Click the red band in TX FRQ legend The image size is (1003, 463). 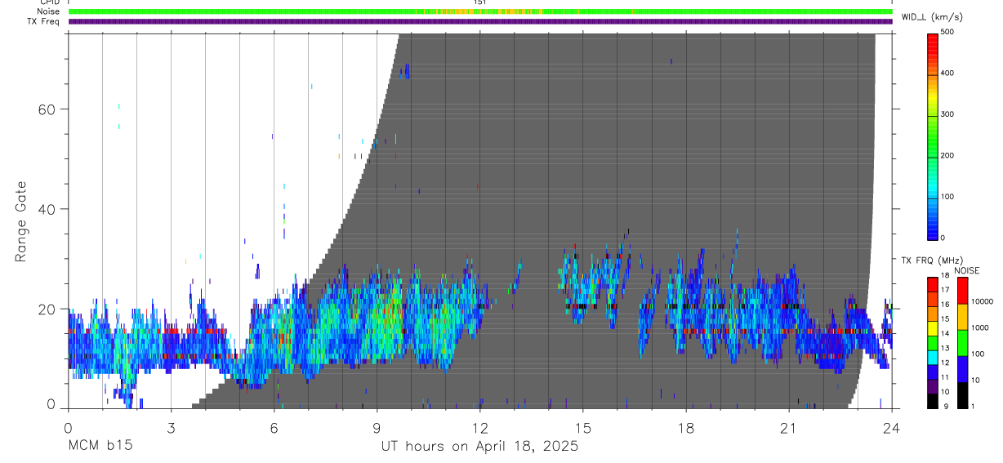[933, 284]
